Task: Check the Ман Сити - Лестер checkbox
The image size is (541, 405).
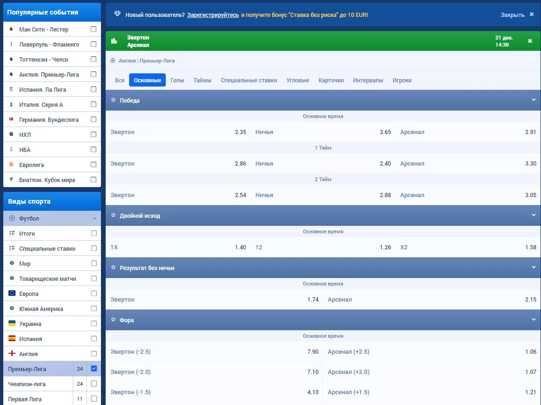Action: [93, 29]
